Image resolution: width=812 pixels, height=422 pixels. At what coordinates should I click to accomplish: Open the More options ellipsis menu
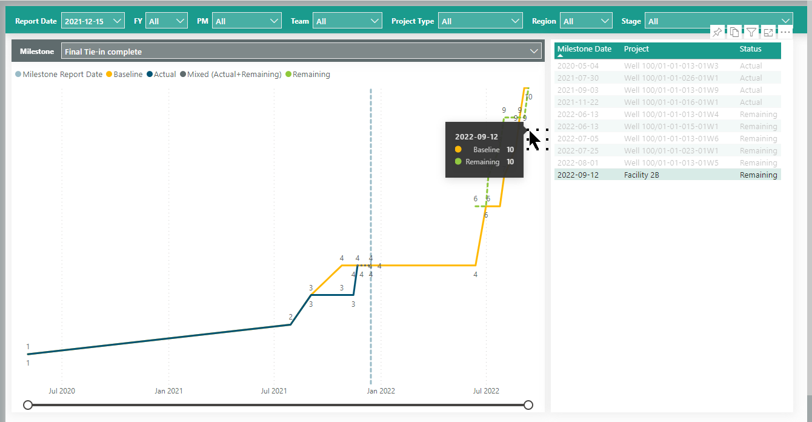(x=785, y=32)
